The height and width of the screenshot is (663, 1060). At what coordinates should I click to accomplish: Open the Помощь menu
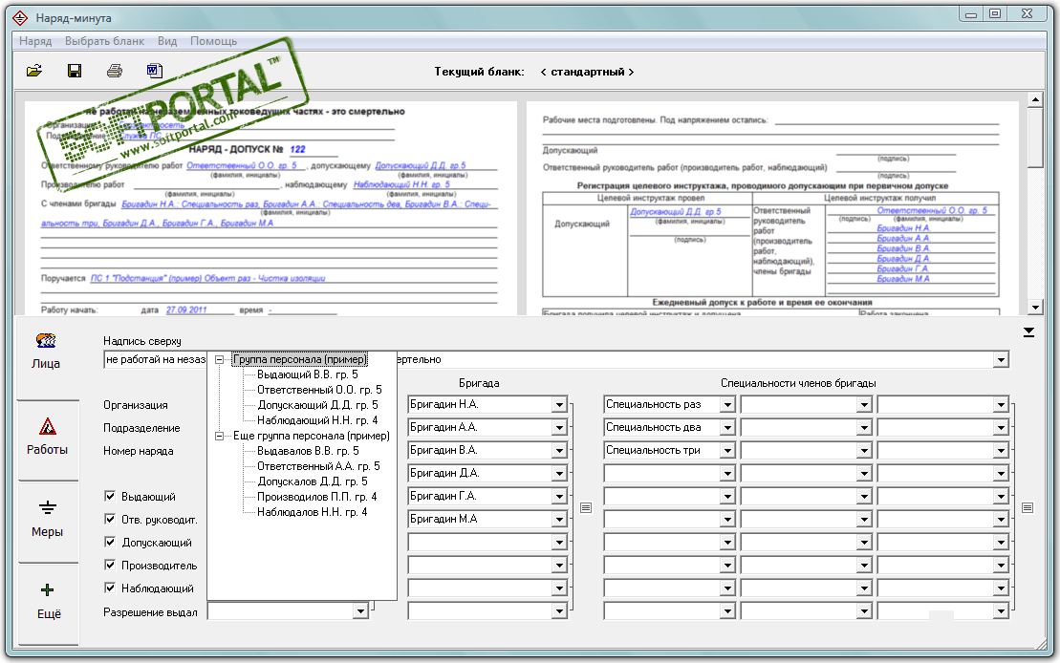(213, 41)
